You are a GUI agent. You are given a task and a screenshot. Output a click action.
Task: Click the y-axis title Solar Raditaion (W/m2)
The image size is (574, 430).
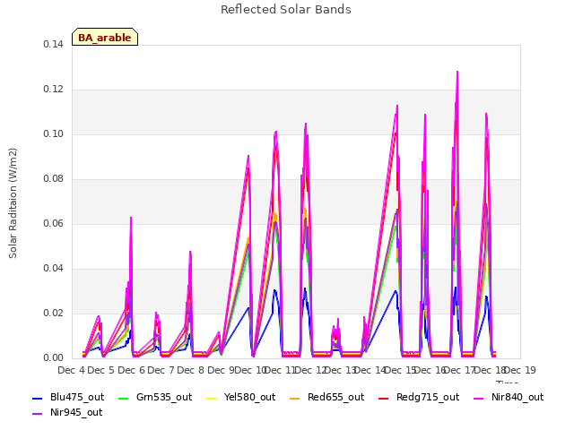point(13,203)
